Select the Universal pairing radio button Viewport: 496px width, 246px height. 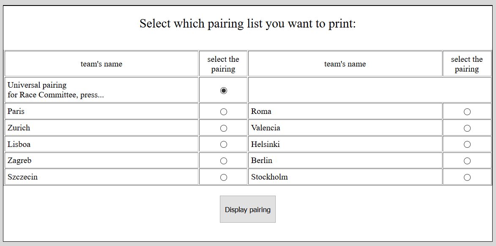tap(224, 91)
